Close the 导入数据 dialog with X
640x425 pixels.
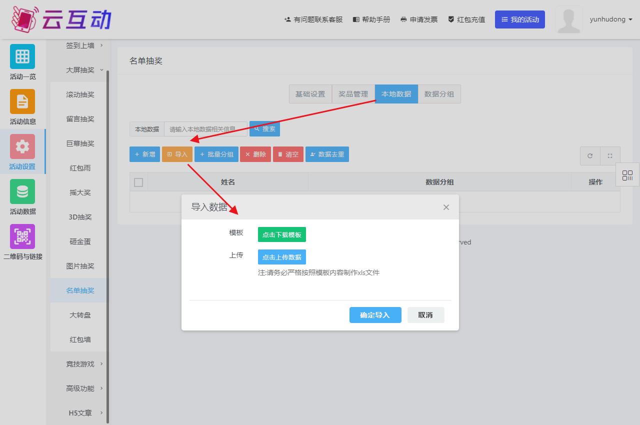(x=446, y=207)
